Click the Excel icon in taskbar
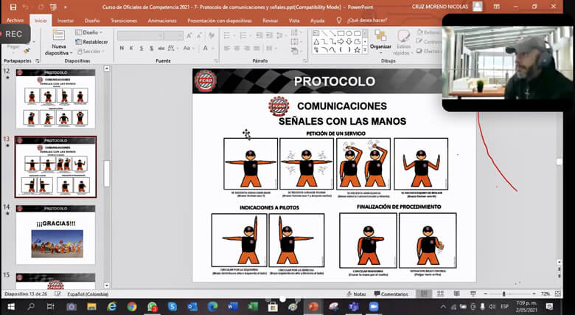The height and width of the screenshot is (315, 575). (x=253, y=306)
